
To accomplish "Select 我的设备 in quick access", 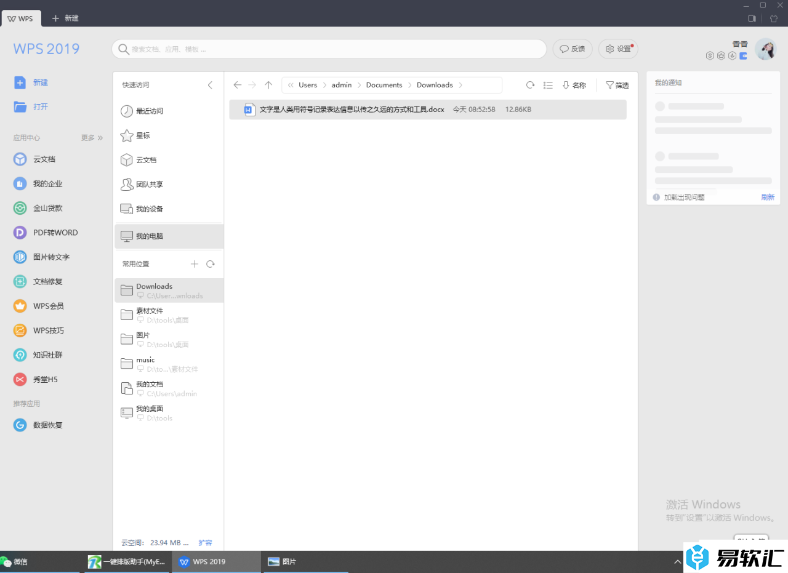I will 169,209.
